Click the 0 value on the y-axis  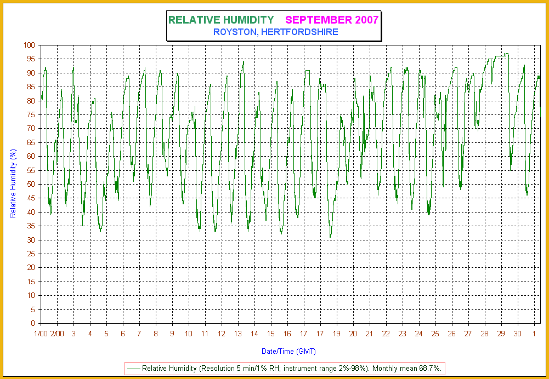coord(34,323)
